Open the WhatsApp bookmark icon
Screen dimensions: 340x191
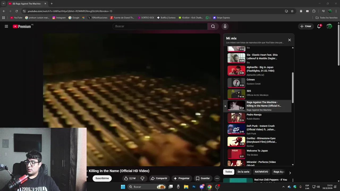pyautogui.click(x=207, y=18)
